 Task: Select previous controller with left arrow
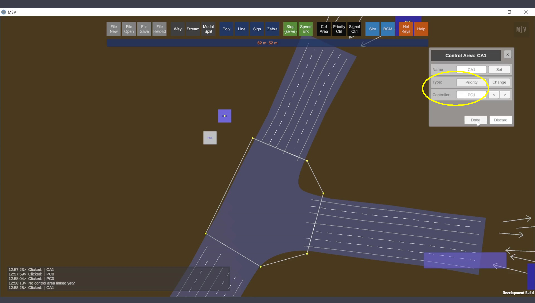(493, 95)
